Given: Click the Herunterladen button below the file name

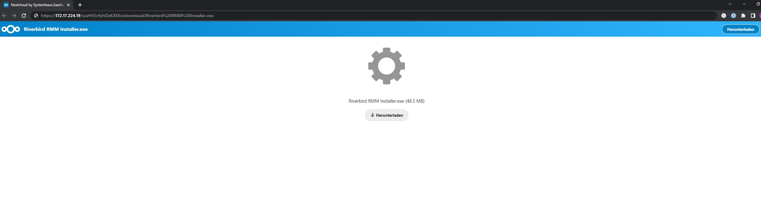Looking at the screenshot, I should point(386,115).
